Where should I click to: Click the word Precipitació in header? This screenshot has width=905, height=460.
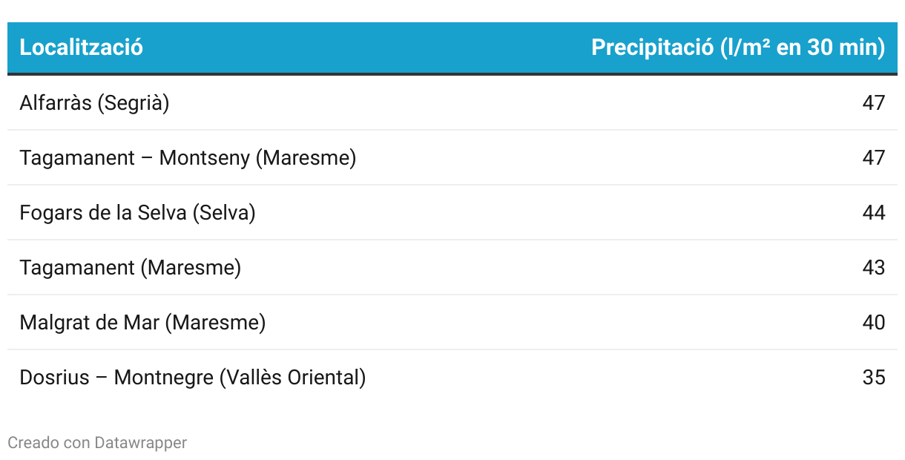(x=652, y=47)
